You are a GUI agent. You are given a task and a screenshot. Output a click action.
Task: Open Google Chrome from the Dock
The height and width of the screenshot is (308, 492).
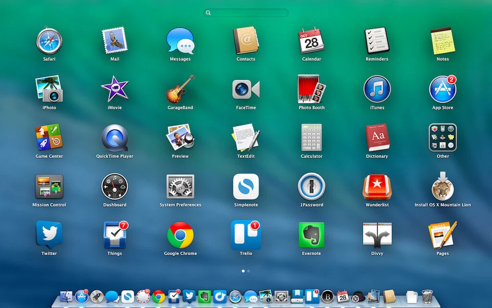click(x=158, y=297)
